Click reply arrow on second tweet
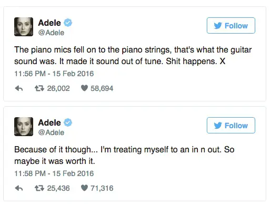The width and height of the screenshot is (271, 206). click(x=19, y=188)
